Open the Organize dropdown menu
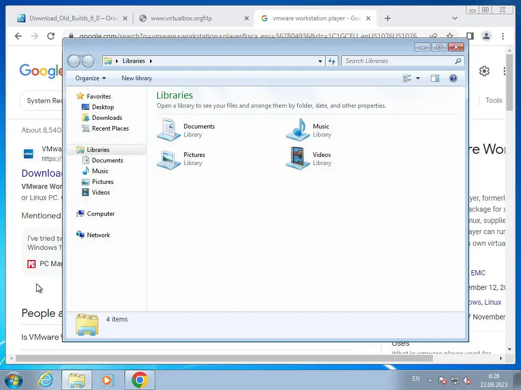Screen dimensions: 521x390 (91, 78)
